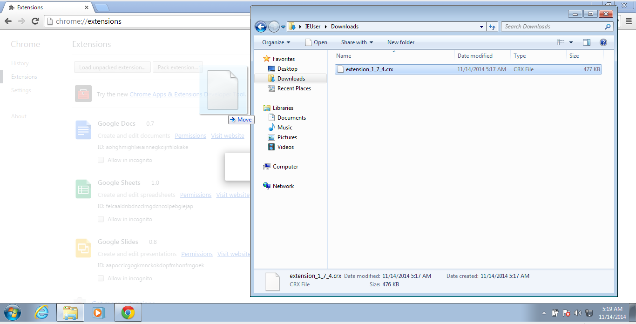The width and height of the screenshot is (636, 324).
Task: Select Favorites in the navigation pane
Action: click(x=284, y=59)
